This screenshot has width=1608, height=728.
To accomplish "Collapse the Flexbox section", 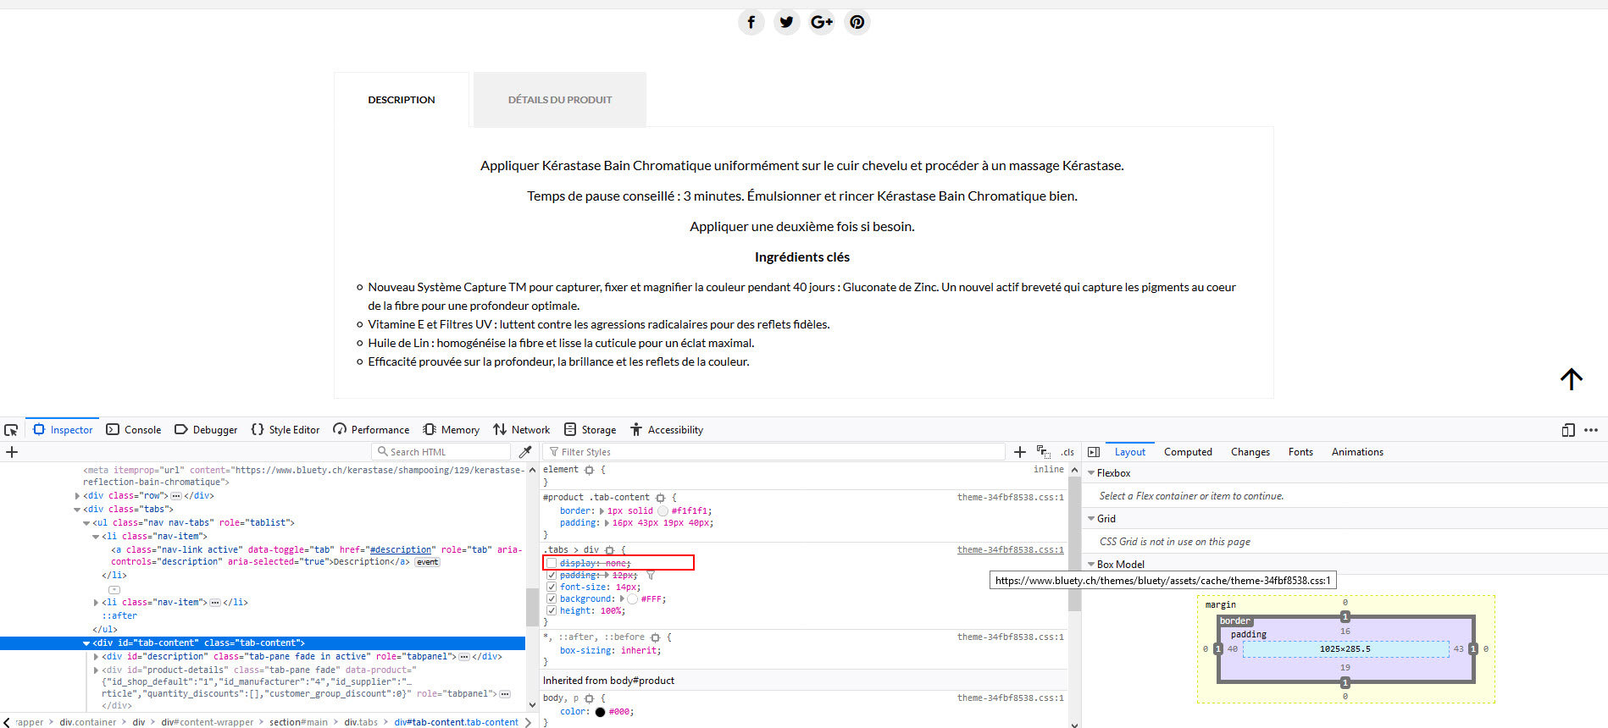I will (x=1091, y=473).
